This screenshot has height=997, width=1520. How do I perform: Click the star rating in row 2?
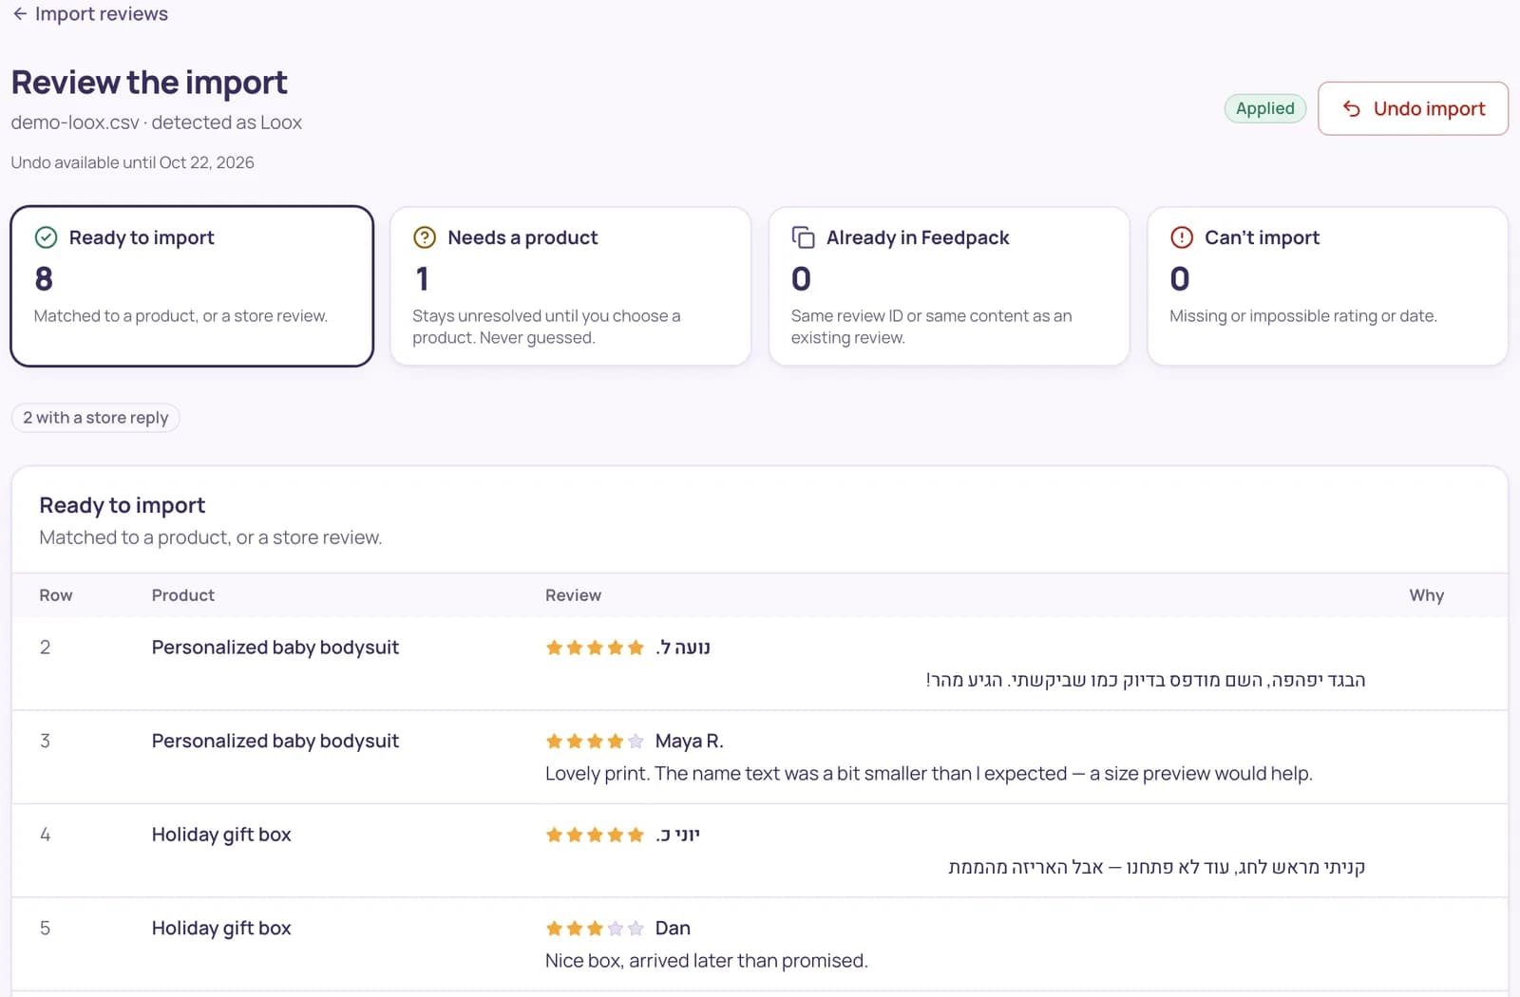(x=595, y=648)
